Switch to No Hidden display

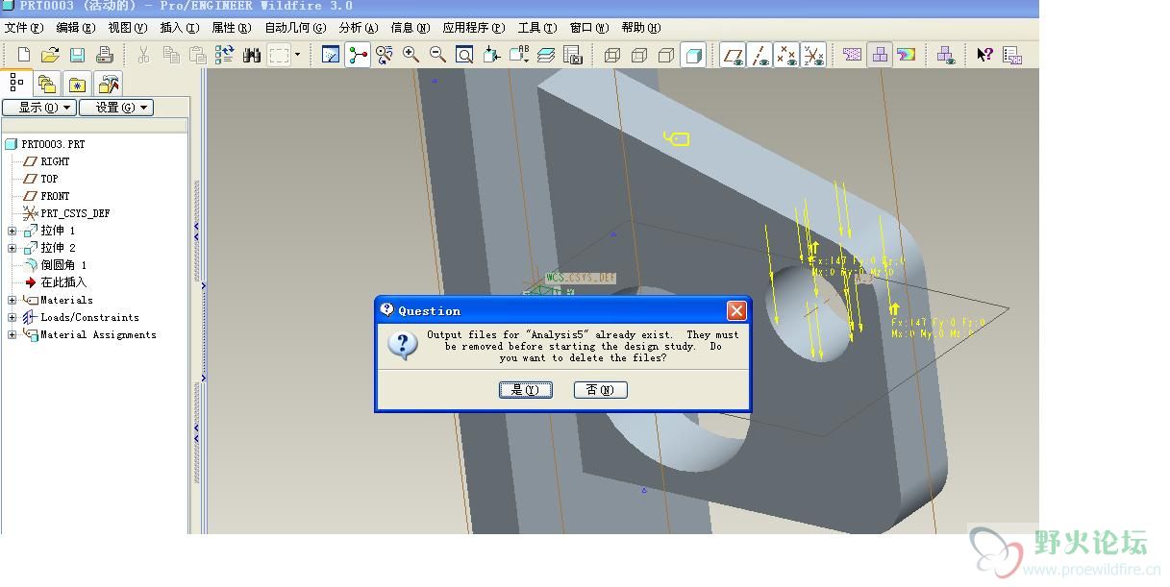[x=666, y=56]
